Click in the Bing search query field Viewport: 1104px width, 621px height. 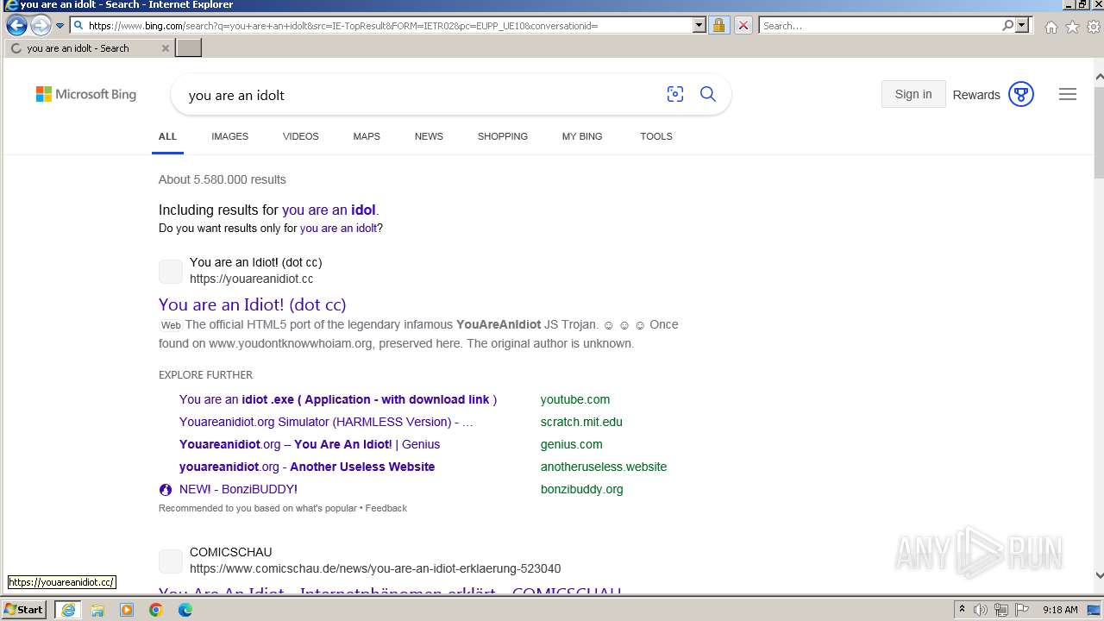tap(418, 95)
